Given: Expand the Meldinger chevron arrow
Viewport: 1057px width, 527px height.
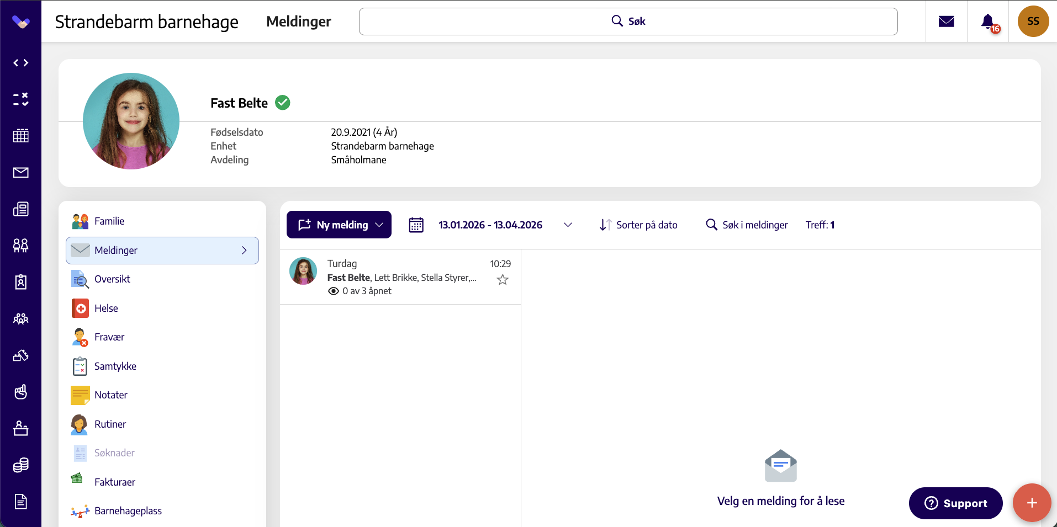Looking at the screenshot, I should [244, 251].
